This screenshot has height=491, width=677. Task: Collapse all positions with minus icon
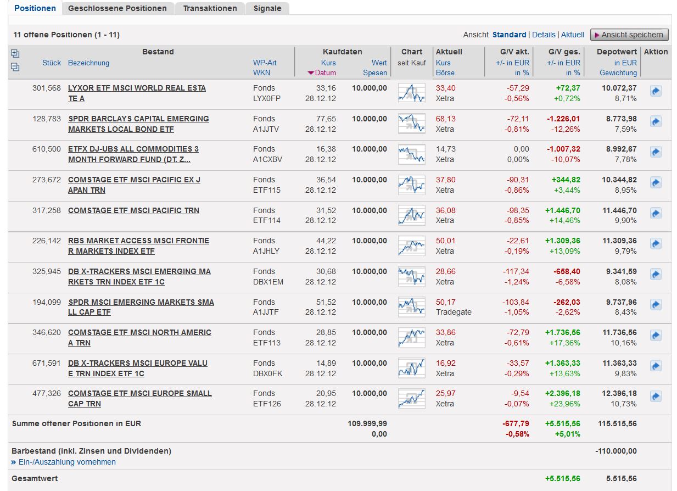tap(15, 67)
